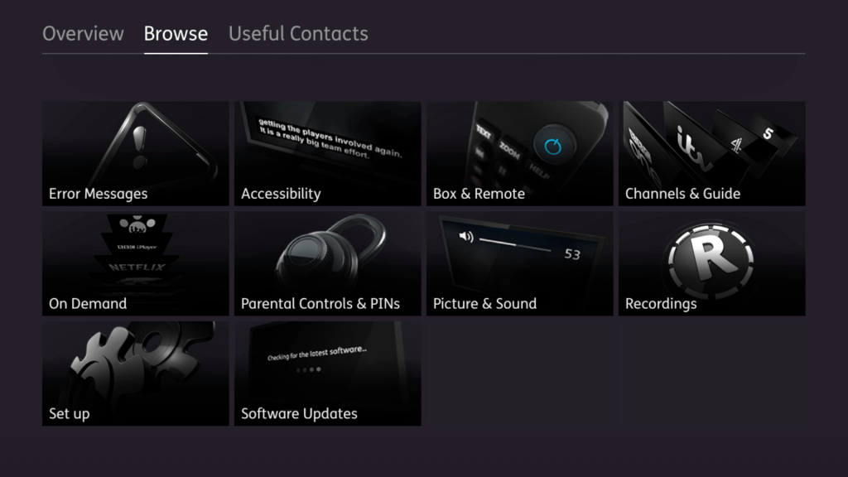Select the Recordings tile

pyautogui.click(x=711, y=263)
